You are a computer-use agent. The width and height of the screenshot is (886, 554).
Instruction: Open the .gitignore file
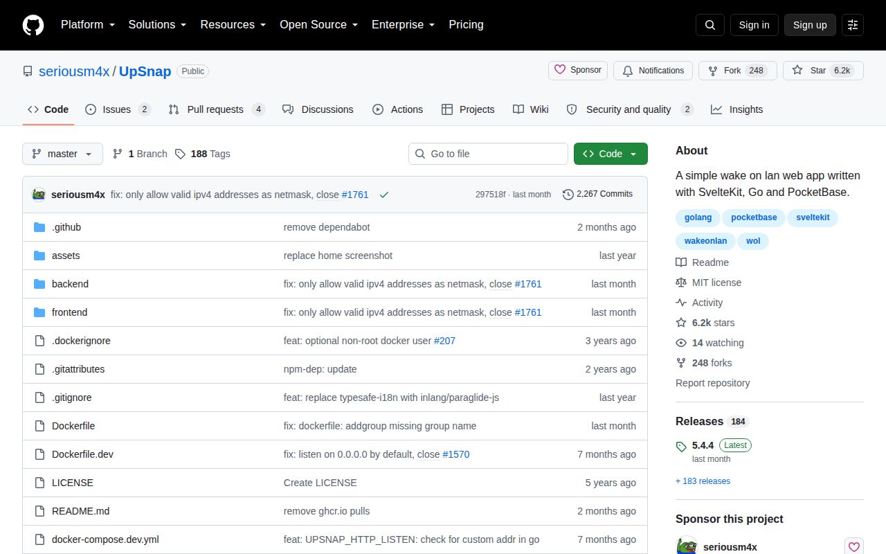tap(72, 397)
